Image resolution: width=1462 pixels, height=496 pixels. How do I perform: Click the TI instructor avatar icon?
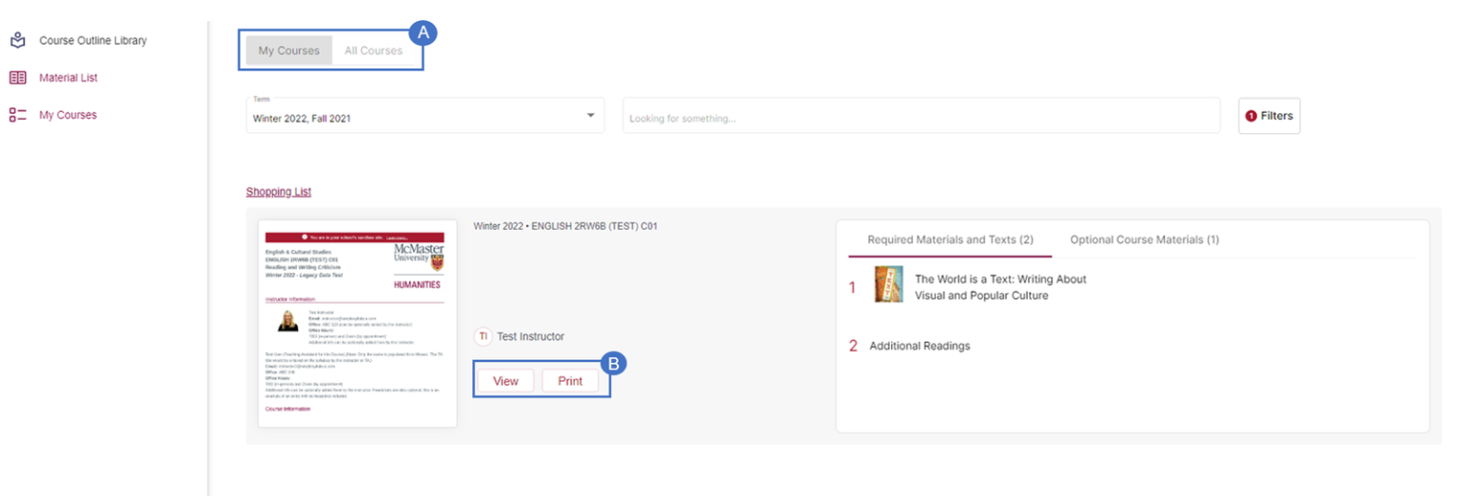[x=483, y=336]
